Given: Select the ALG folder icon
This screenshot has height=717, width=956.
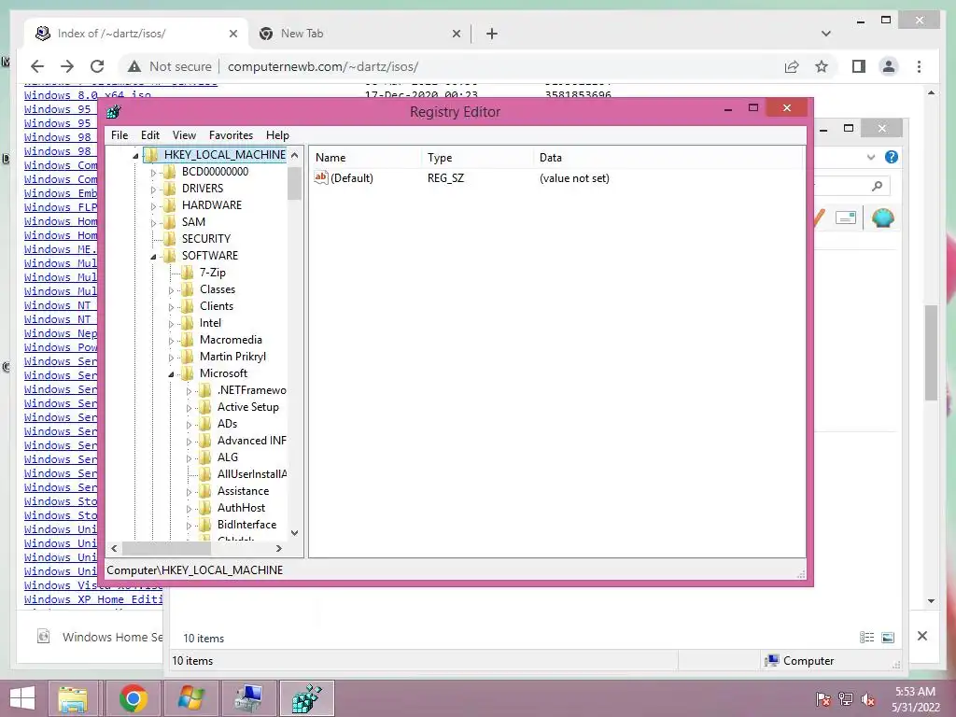Looking at the screenshot, I should 205,457.
